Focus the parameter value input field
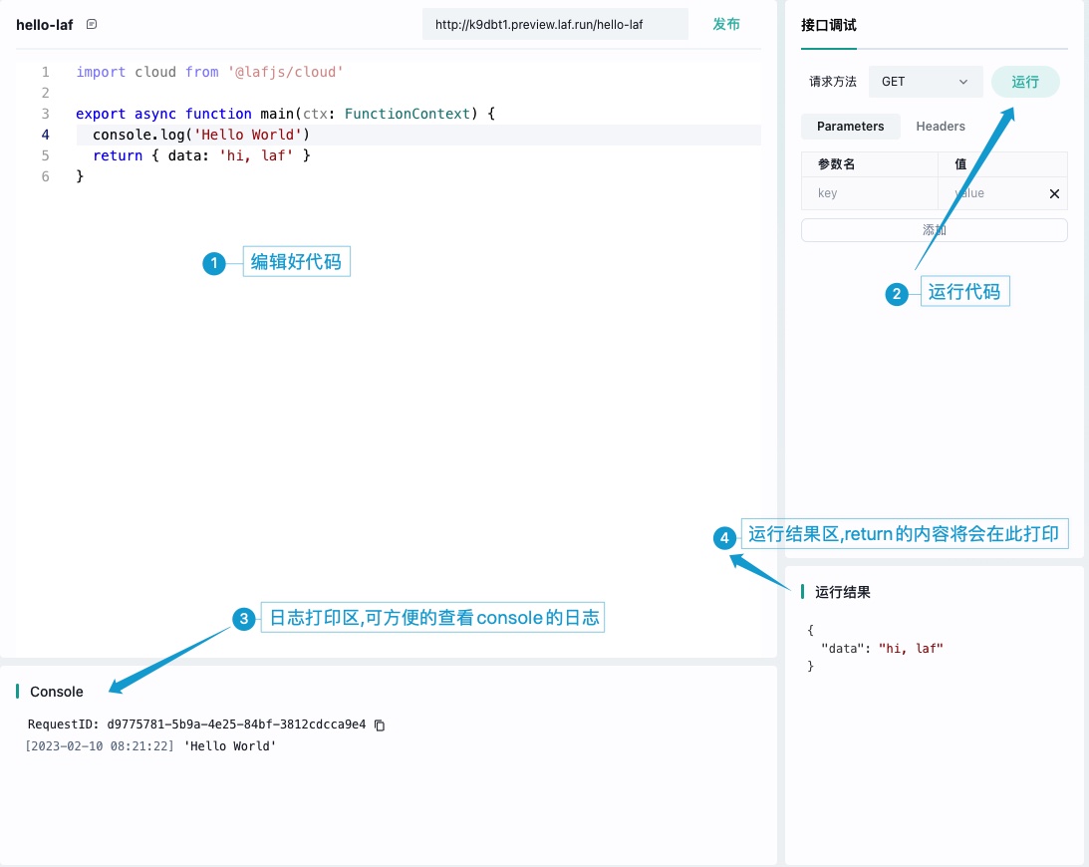1089x867 pixels. pos(990,193)
